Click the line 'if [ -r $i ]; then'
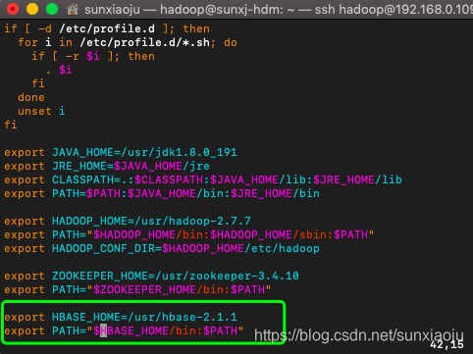 click(93, 56)
